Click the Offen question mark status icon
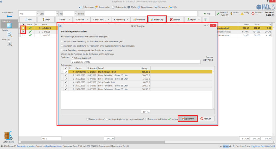Viewport: 276px width, 149px height. click(x=231, y=13)
